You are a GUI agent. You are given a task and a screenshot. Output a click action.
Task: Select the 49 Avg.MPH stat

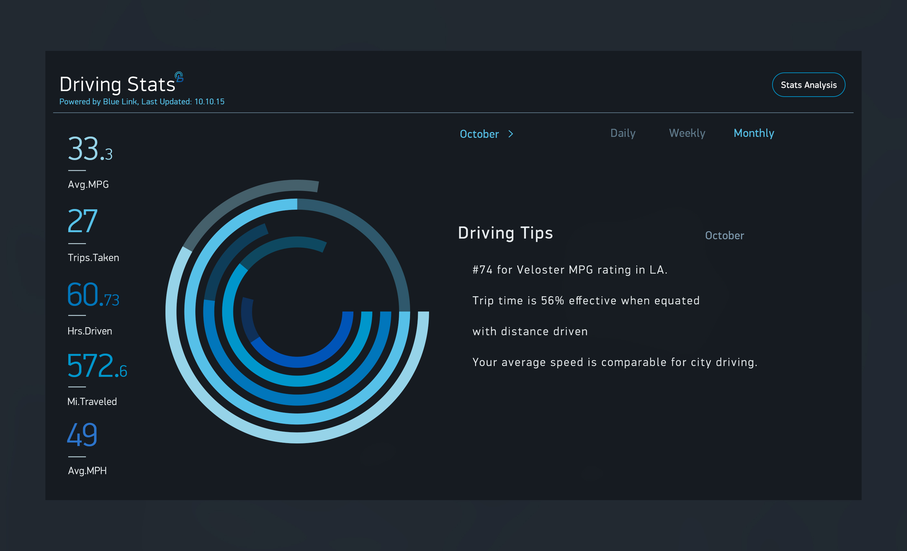click(x=82, y=435)
